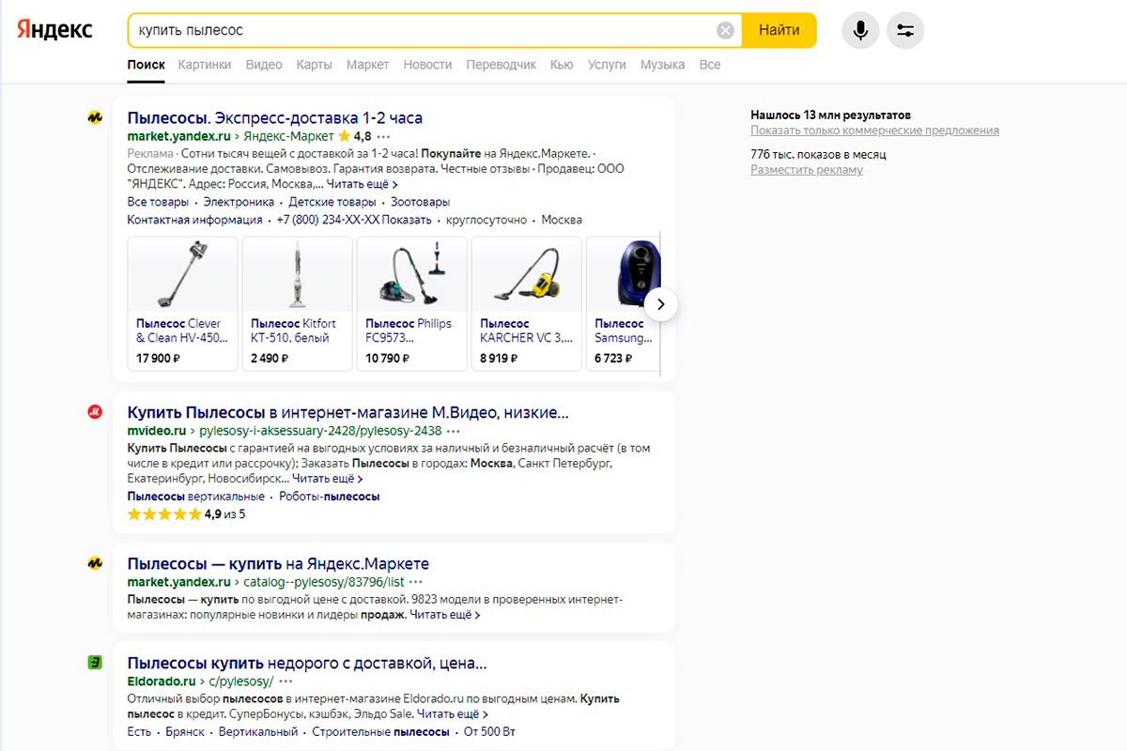The image size is (1127, 751).
Task: Open the Есть sitelink under Eldorado
Action: (x=139, y=732)
